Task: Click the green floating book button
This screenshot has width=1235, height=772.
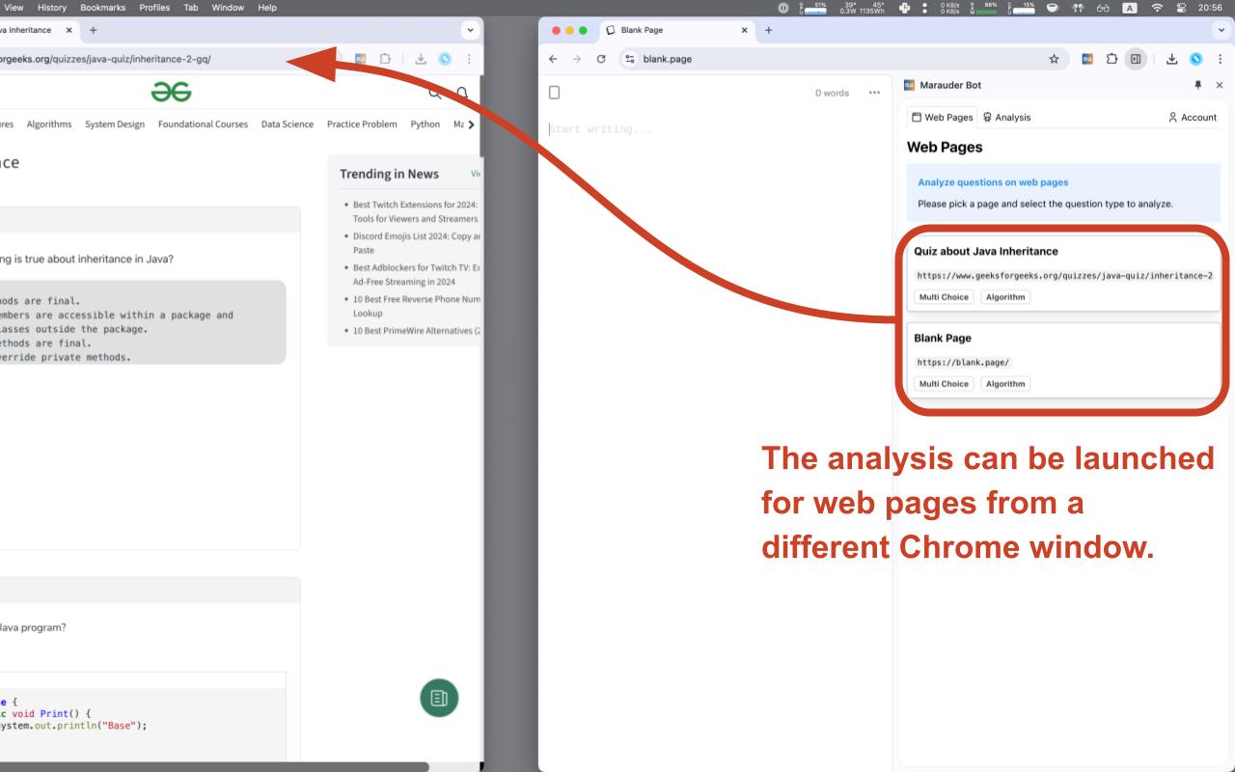Action: pyautogui.click(x=439, y=698)
